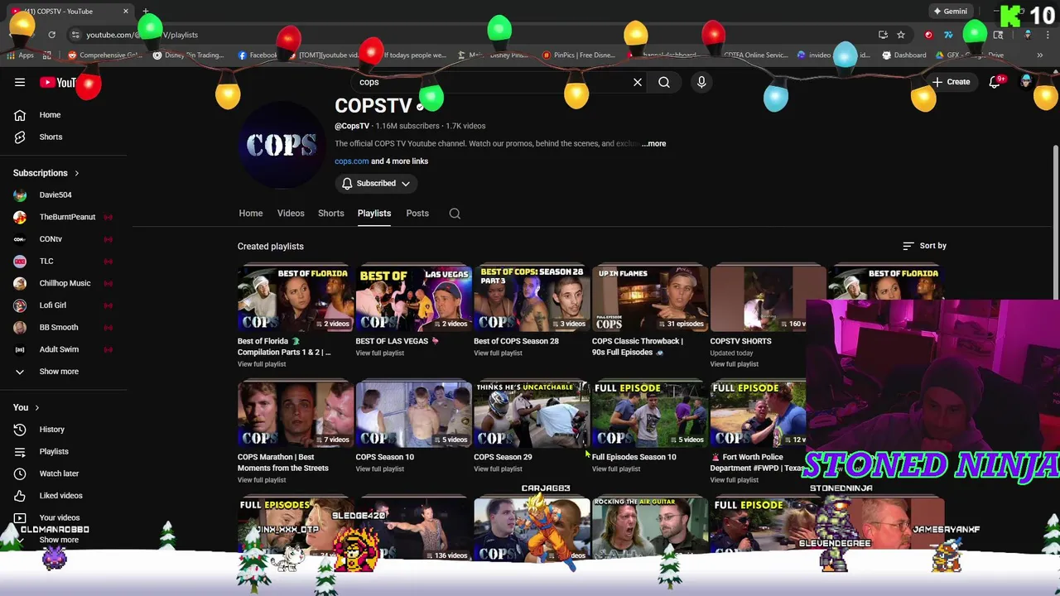This screenshot has width=1060, height=596.
Task: View full playlist under BEST OF LAS VEGAS
Action: pos(380,353)
